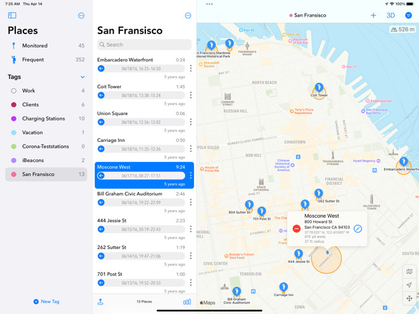Viewport: 419px width, 314px height.
Task: Click the Coit Tower map pin
Action: [319, 88]
